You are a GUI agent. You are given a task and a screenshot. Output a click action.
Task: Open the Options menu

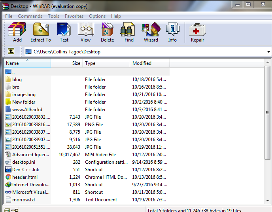(x=97, y=16)
